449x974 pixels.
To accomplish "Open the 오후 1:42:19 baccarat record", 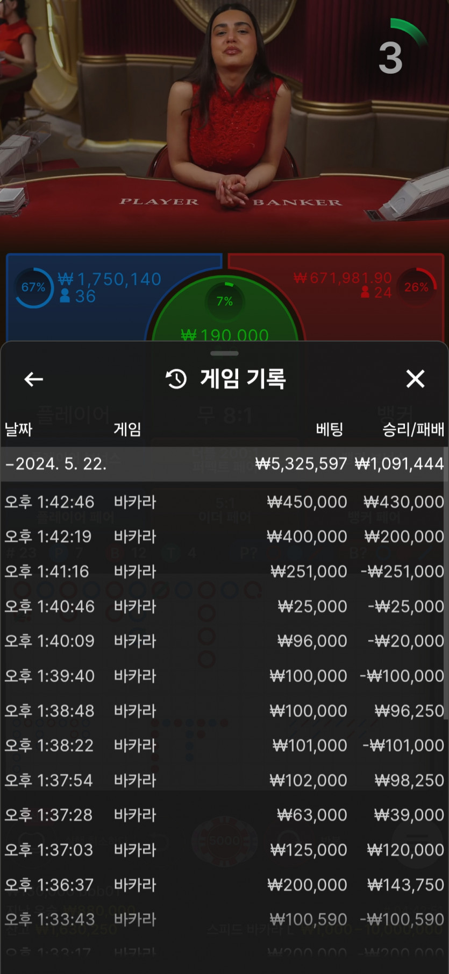I will click(x=224, y=537).
